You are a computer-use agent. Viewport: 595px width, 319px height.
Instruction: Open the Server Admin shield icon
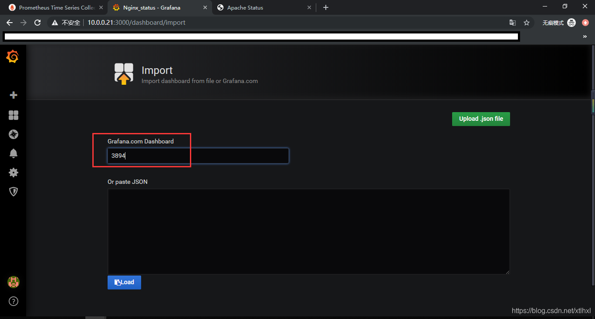14,192
